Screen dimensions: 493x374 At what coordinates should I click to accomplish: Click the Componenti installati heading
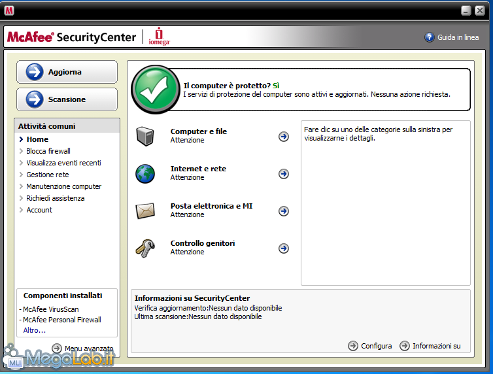63,296
